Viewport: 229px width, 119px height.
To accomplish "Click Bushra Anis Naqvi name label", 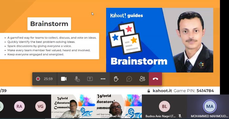I will (x=160, y=116).
